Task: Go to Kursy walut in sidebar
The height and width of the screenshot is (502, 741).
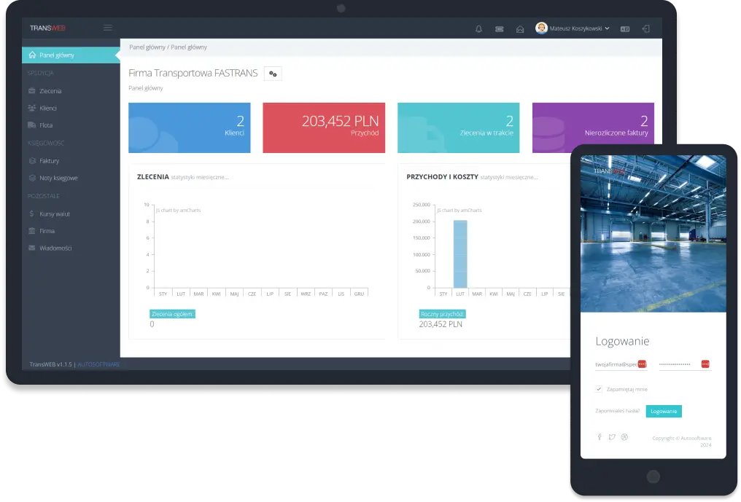Action: 55,214
